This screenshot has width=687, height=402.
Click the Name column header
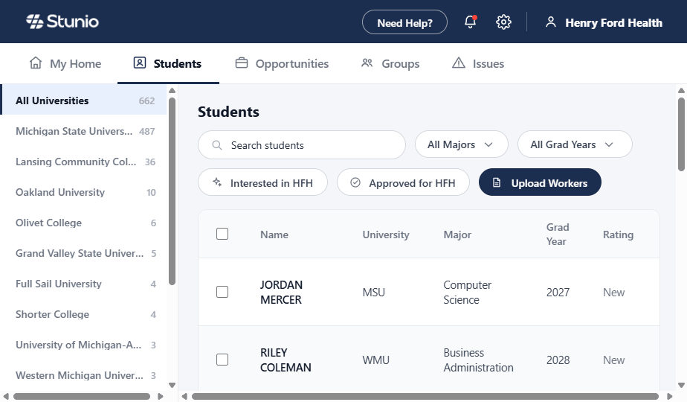point(274,234)
